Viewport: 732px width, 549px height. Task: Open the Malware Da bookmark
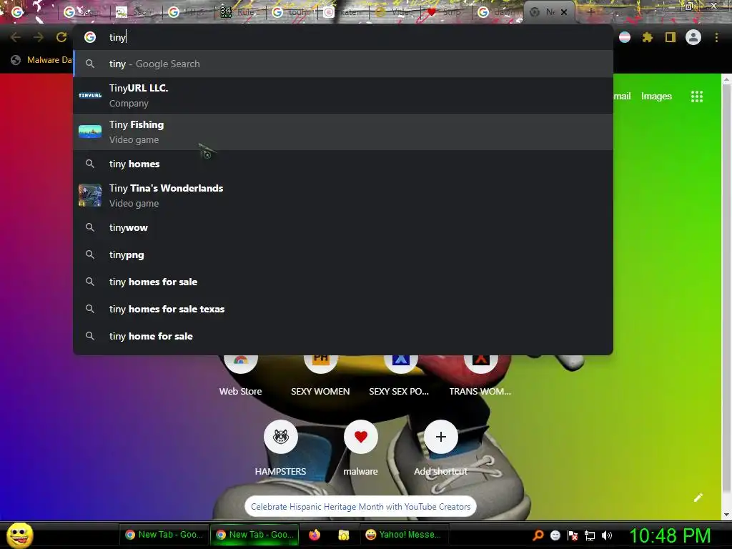[x=41, y=60]
